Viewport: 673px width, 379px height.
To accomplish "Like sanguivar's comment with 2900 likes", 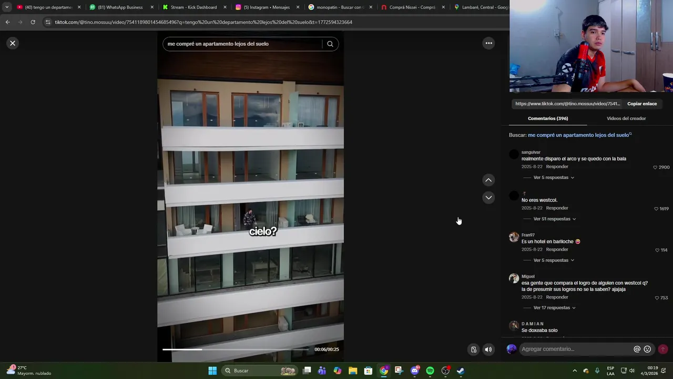I will point(655,167).
